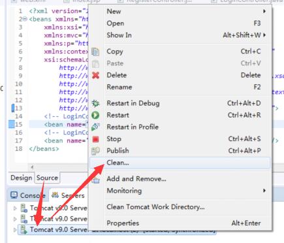Click the Copy icon in context menu
The height and width of the screenshot is (243, 284).
pyautogui.click(x=95, y=52)
